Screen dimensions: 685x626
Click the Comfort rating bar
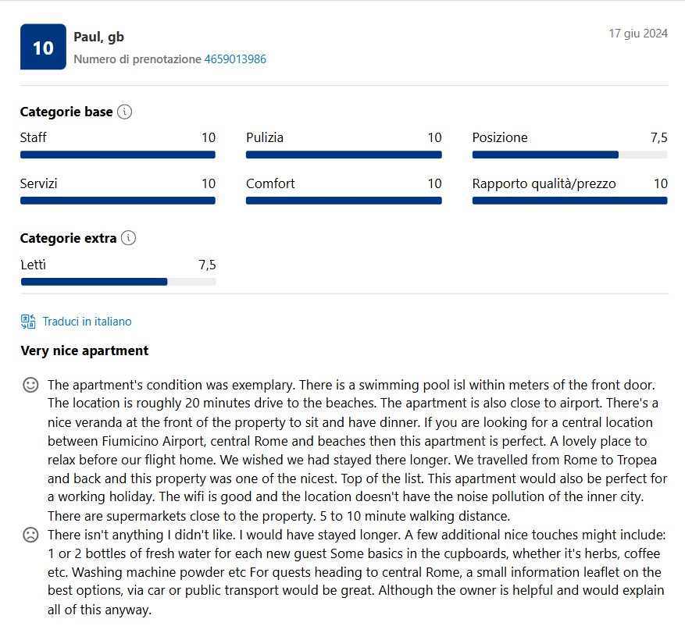pyautogui.click(x=344, y=201)
